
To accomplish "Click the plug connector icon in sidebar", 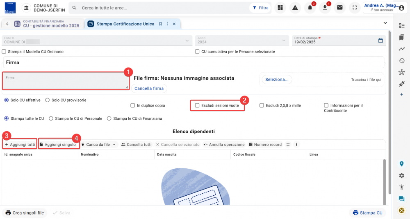I will (402, 84).
